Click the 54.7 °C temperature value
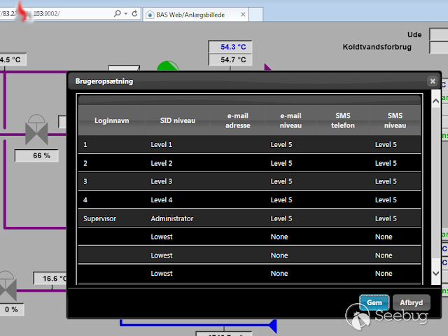This screenshot has width=448, height=336. (x=230, y=59)
